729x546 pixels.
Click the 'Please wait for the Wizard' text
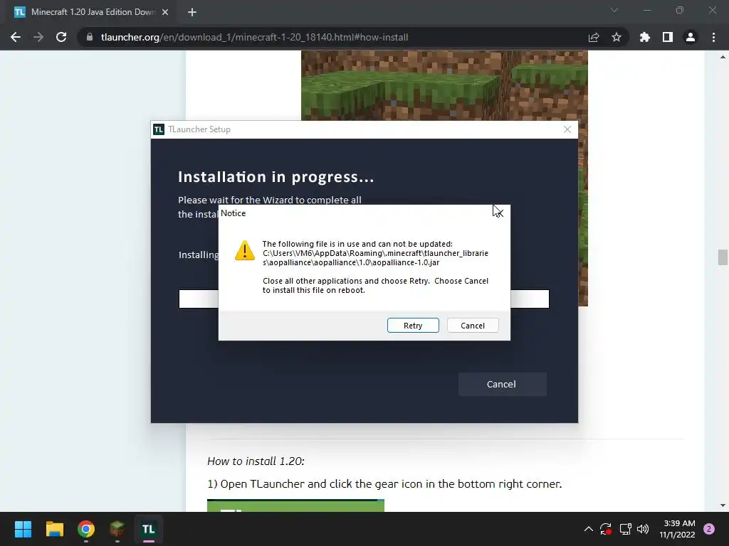click(x=270, y=200)
